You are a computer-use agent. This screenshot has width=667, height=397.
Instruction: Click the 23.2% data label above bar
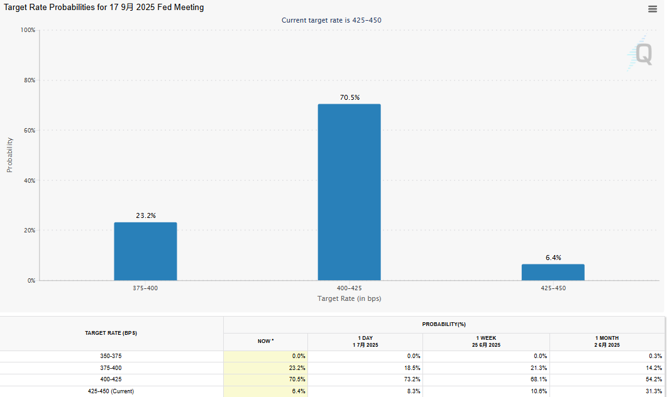[x=145, y=215]
